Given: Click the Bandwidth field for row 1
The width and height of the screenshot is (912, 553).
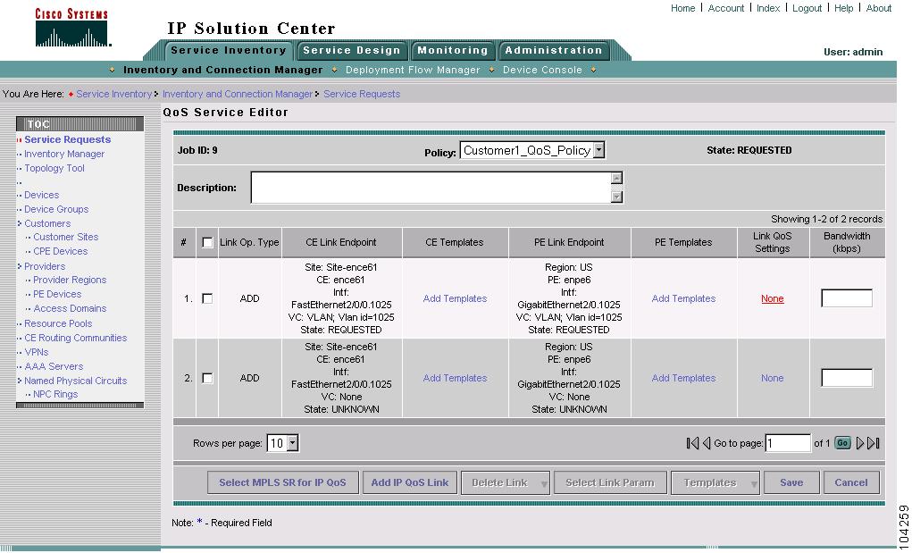Looking at the screenshot, I should pos(847,298).
